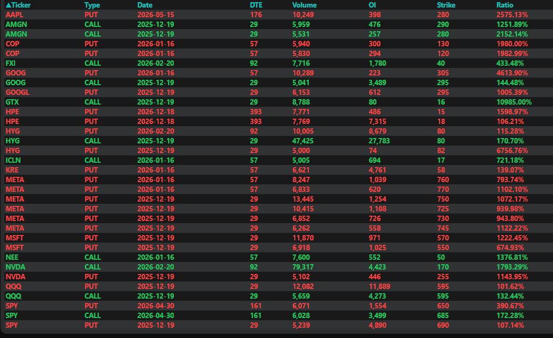Click KRE open interest 4,761
Screen dimensions: 553x338
(377, 170)
